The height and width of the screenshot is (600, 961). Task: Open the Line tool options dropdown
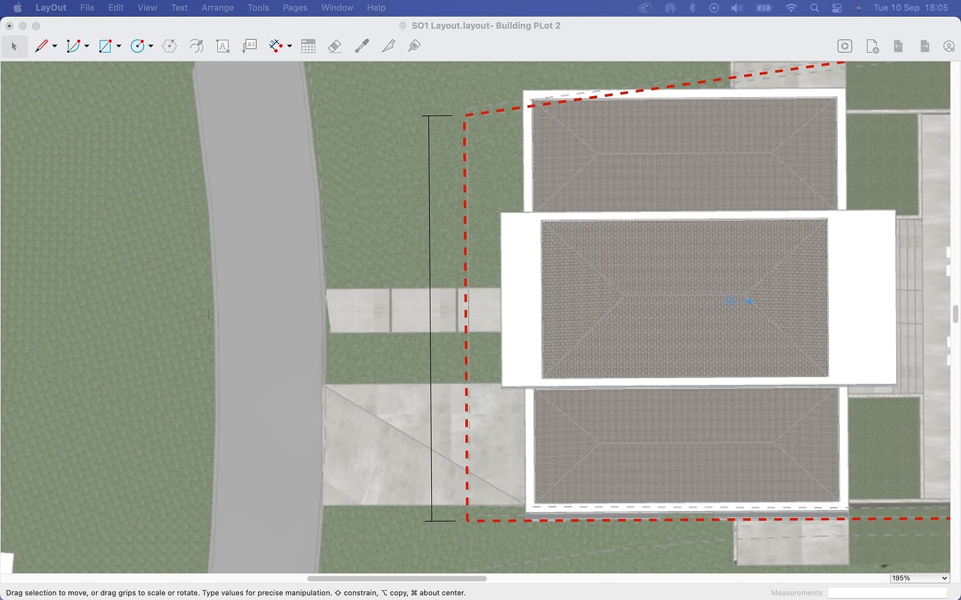(x=54, y=46)
